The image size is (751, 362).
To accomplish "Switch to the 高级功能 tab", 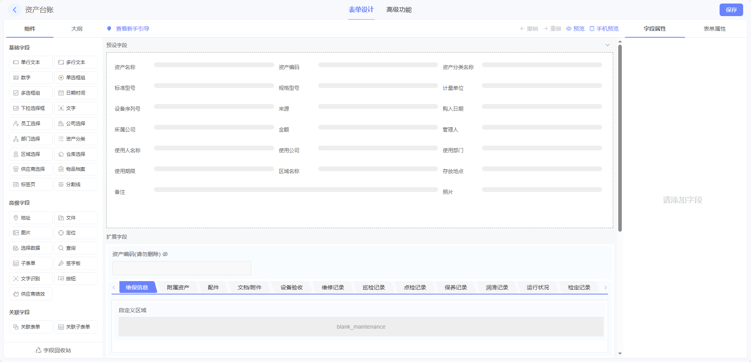I will [x=399, y=10].
